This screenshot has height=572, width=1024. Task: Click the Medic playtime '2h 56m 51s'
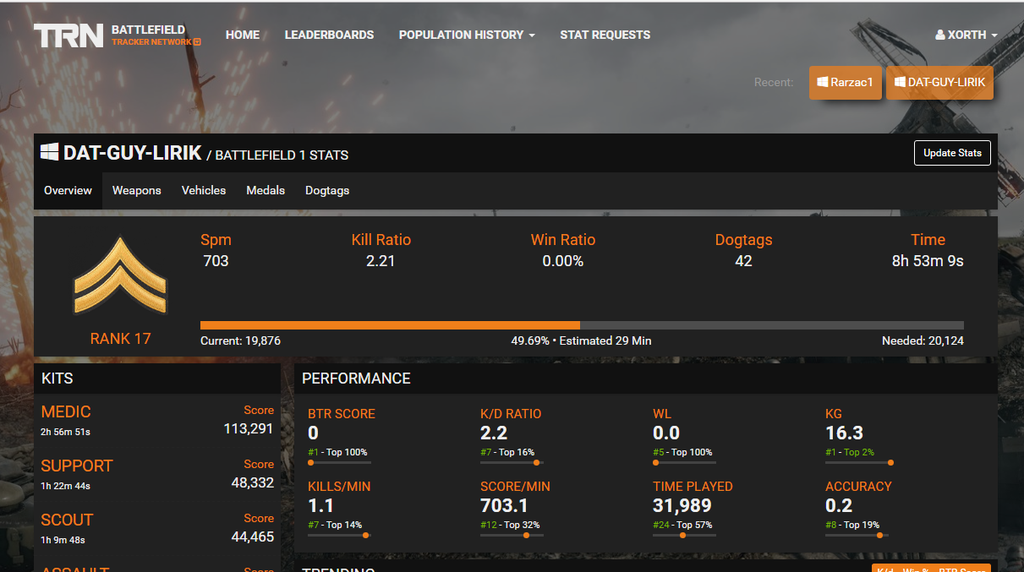click(x=65, y=433)
